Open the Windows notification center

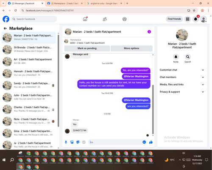[x=206, y=160]
